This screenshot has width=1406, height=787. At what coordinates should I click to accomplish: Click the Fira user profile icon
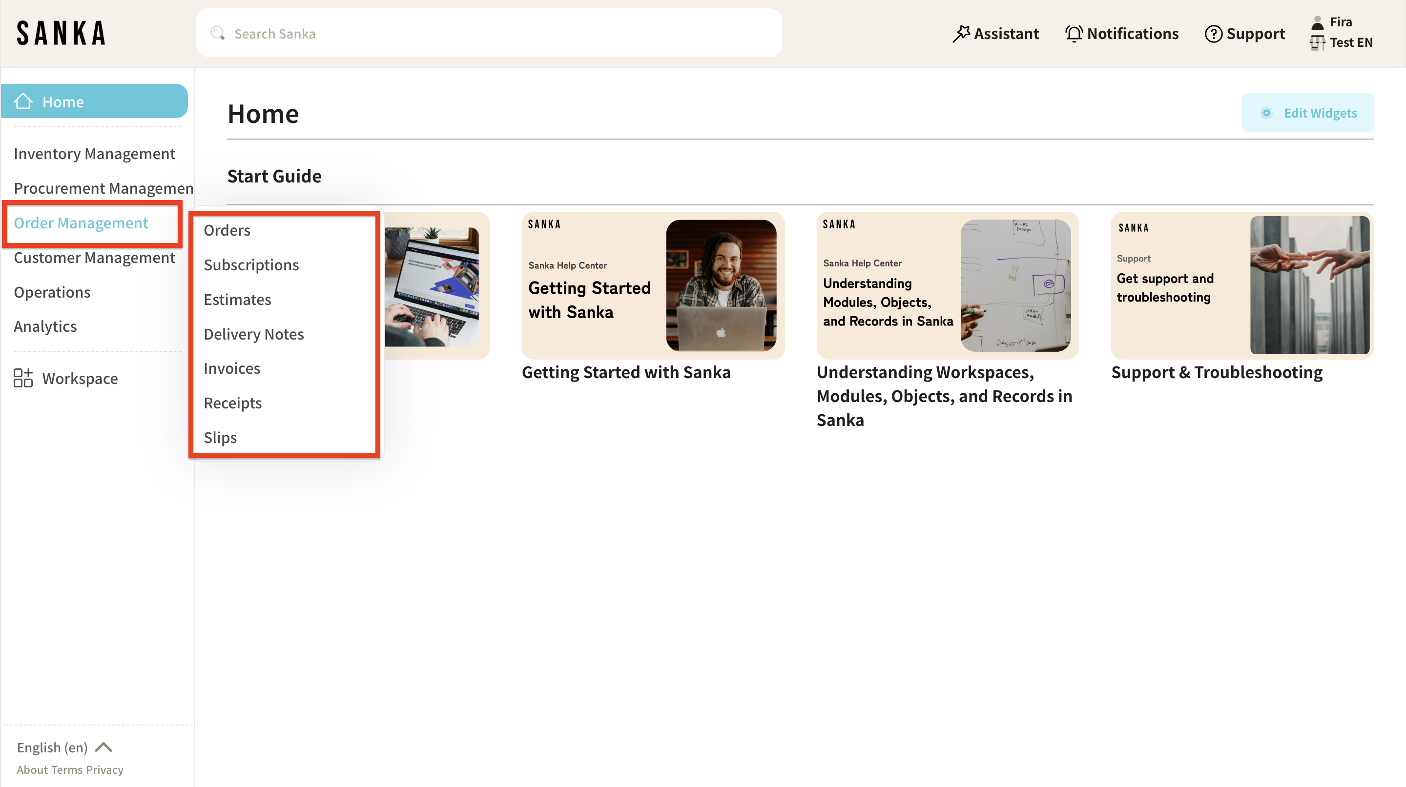1317,22
